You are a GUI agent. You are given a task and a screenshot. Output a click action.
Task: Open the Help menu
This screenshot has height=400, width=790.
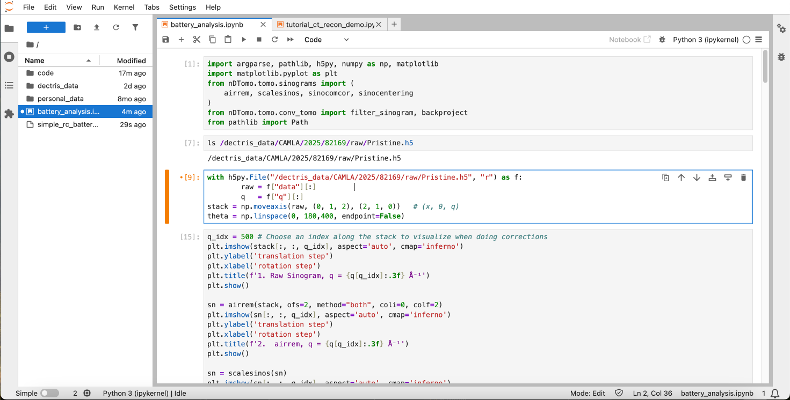pyautogui.click(x=213, y=7)
